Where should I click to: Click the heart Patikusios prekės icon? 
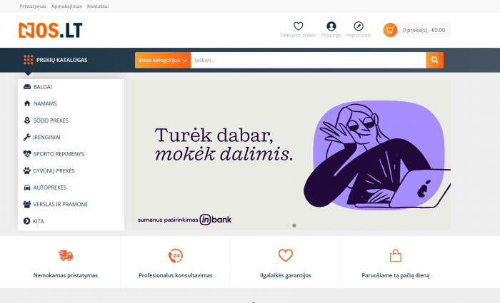(x=298, y=26)
